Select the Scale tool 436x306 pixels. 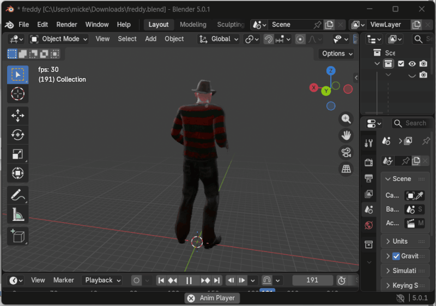click(x=17, y=154)
